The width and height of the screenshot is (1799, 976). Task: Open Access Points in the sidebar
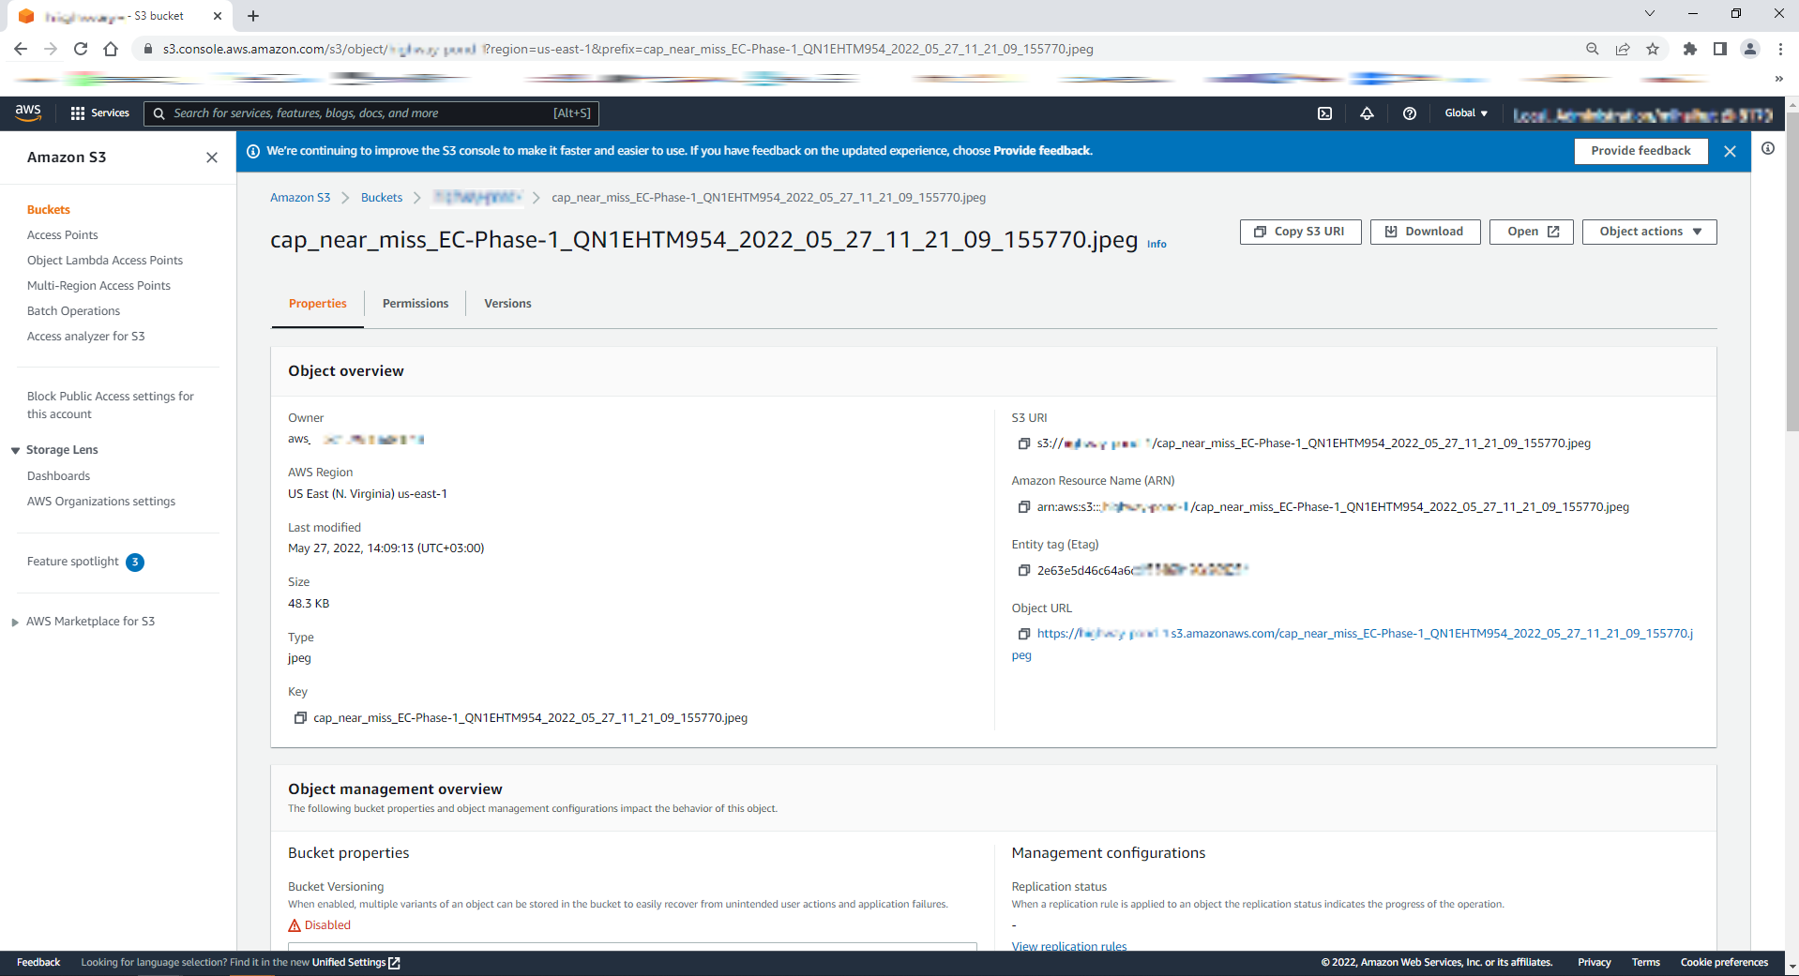click(63, 235)
